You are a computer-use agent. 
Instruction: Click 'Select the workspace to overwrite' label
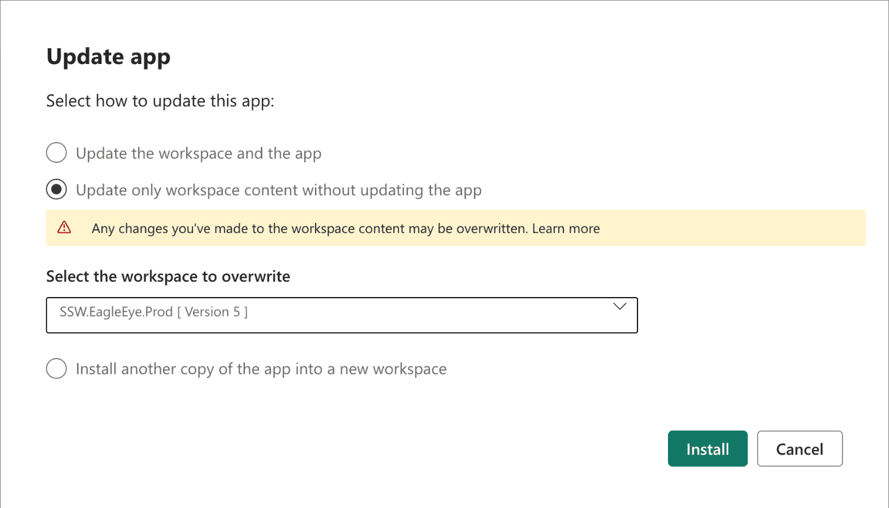[168, 276]
